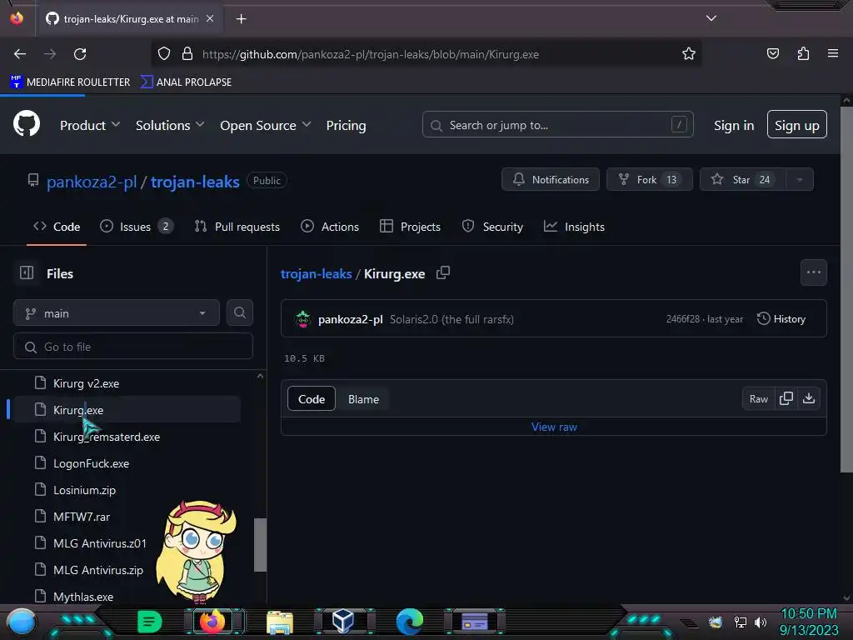Viewport: 853px width, 640px height.
Task: Expand the Solutions navigation dropdown
Action: 170,125
